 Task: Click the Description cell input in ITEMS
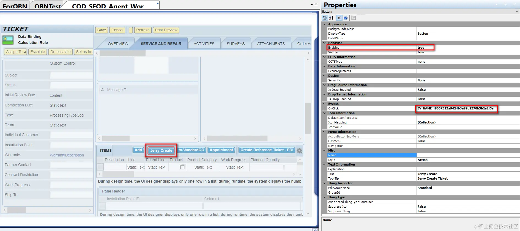click(115, 167)
